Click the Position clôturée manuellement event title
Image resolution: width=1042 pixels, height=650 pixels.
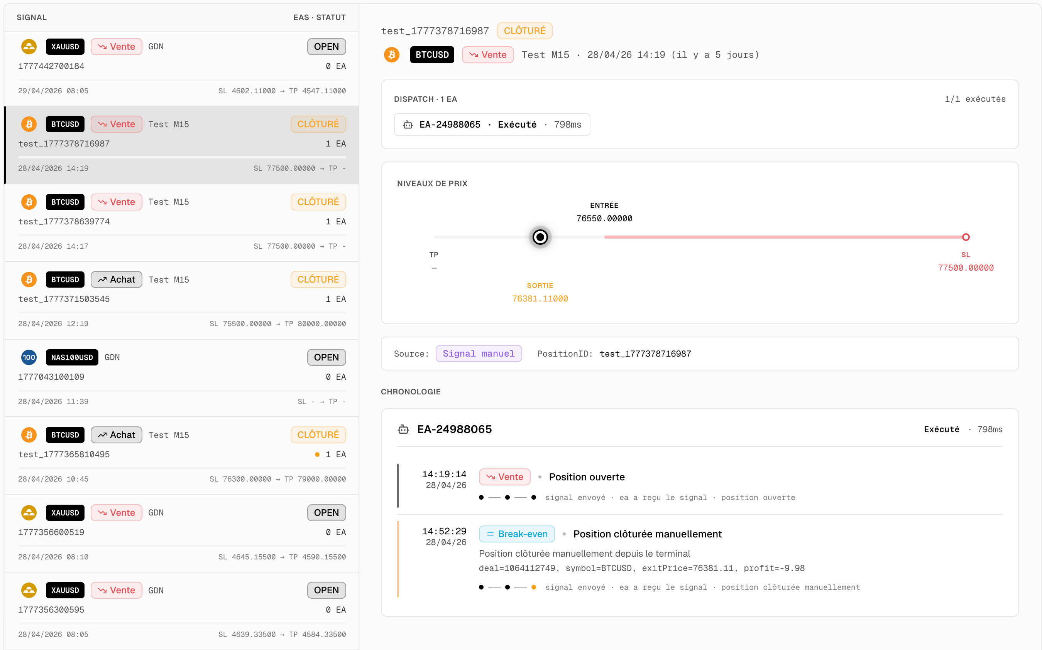648,534
